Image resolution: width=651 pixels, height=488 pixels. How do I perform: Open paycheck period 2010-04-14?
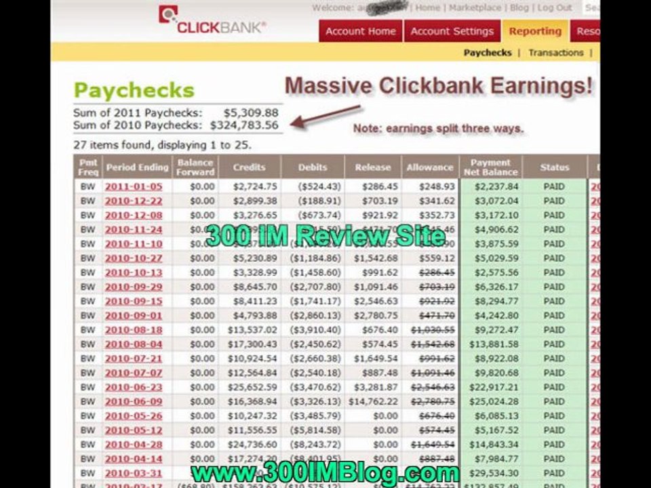134,459
